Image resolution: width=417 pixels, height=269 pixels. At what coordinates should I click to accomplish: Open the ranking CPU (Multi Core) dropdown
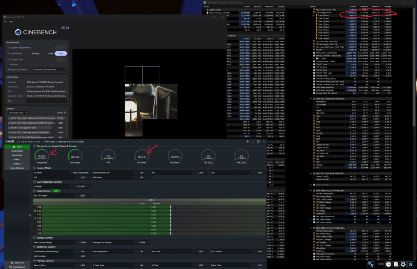(18, 113)
